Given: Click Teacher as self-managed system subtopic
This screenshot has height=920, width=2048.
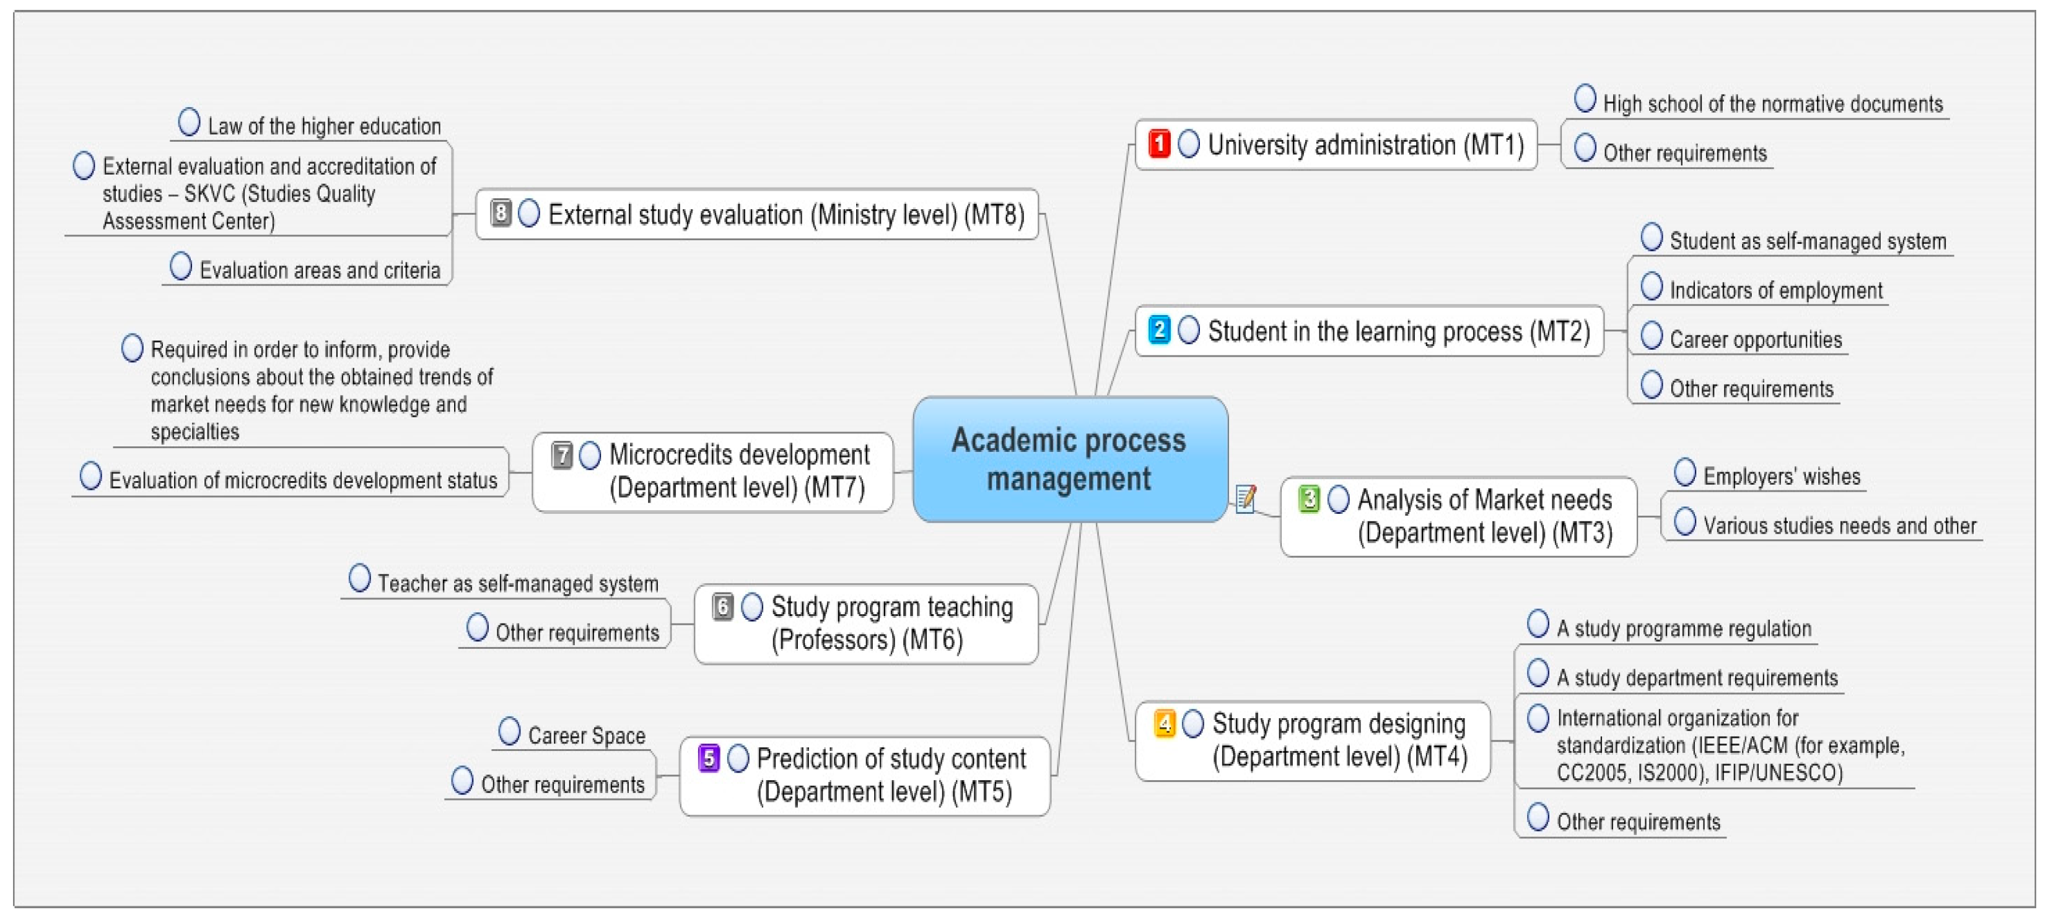Looking at the screenshot, I should [517, 584].
